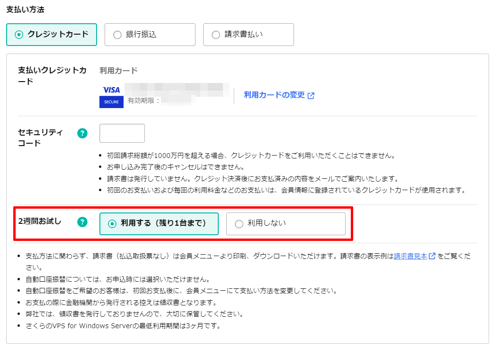Click the VISA Secure card logo

pos(111,96)
